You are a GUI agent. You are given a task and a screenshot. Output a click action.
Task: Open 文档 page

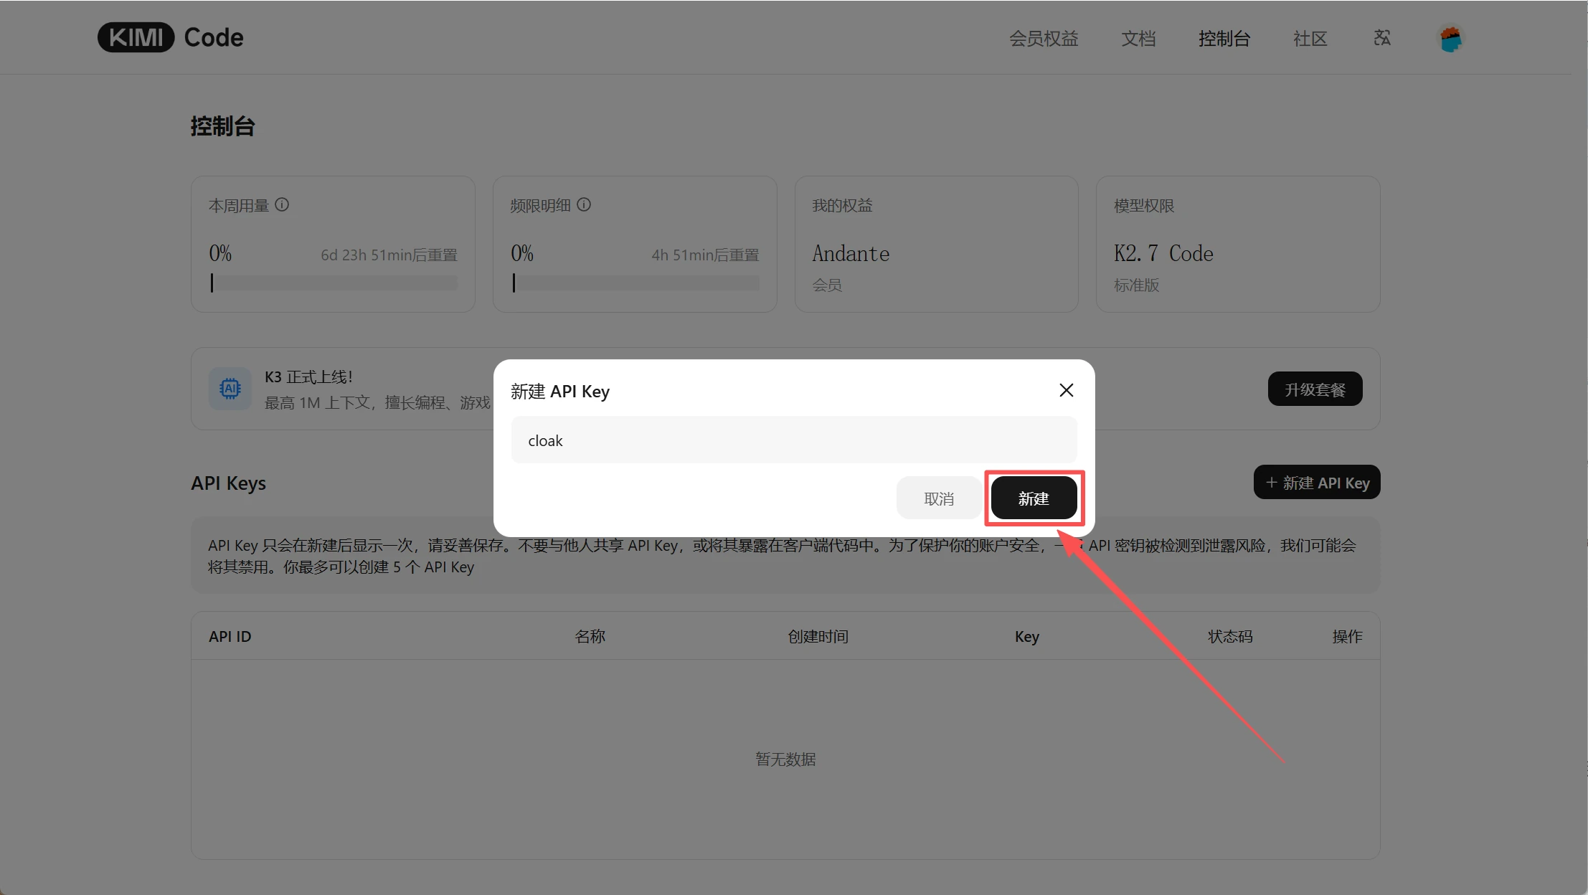(1138, 39)
